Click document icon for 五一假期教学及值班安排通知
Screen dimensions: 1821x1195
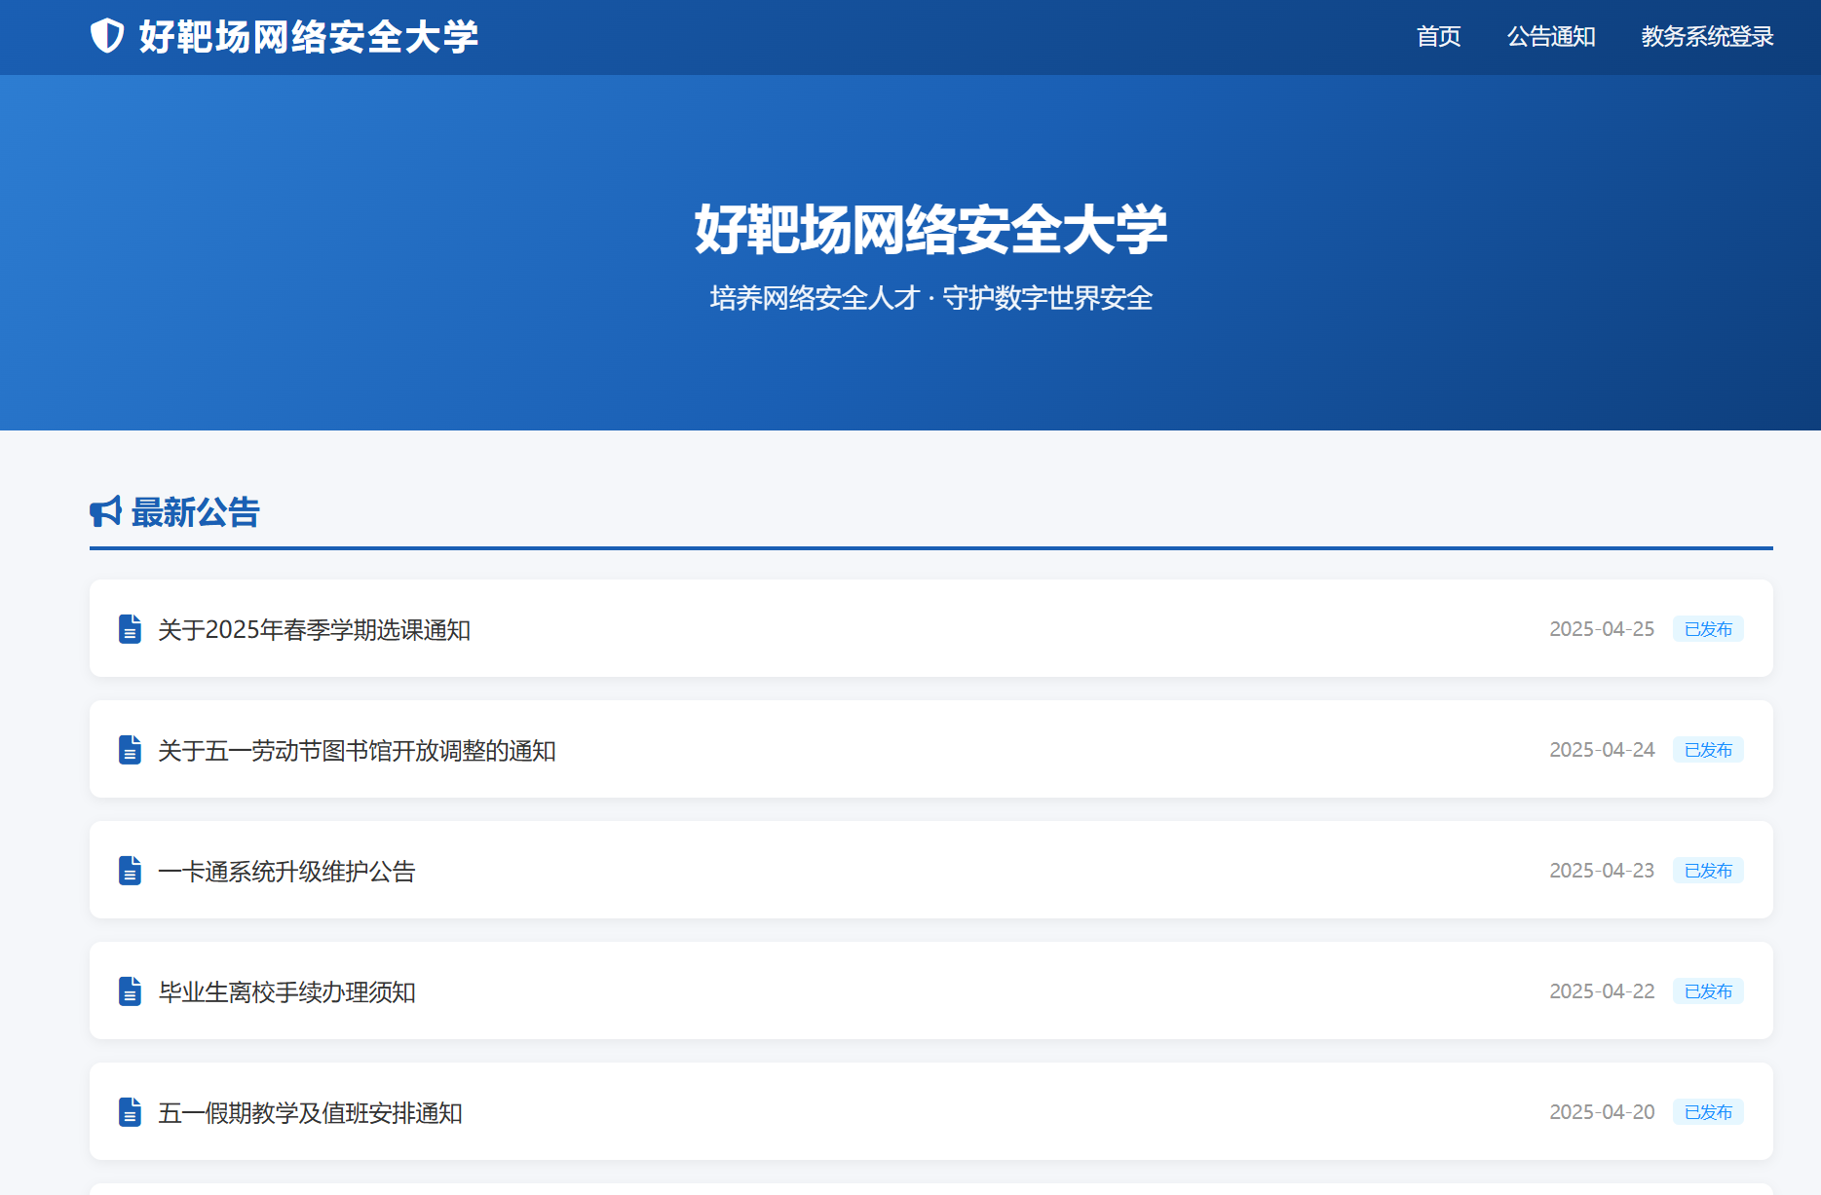130,1112
